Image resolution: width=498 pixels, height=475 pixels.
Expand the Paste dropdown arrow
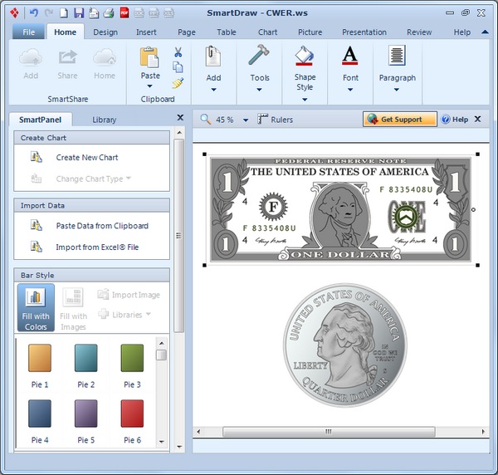point(150,86)
